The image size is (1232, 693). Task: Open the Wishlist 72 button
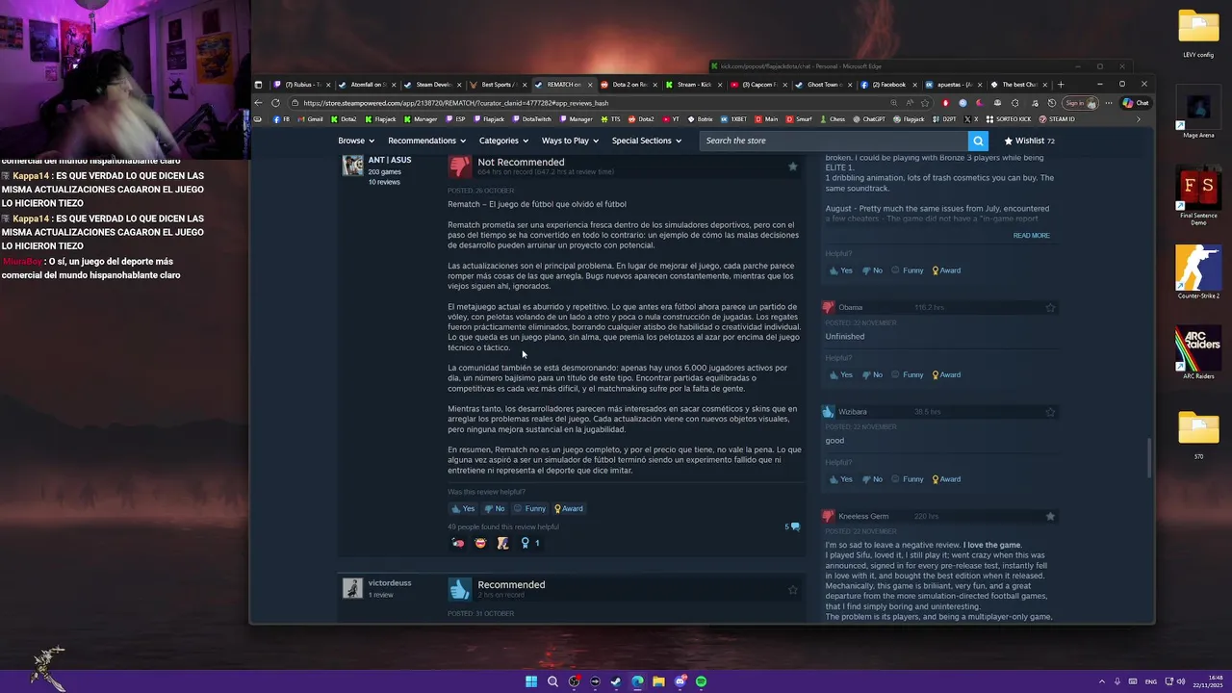[x=1030, y=141]
